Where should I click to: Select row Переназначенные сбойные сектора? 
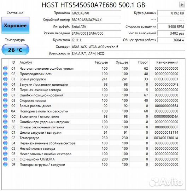(91, 143)
